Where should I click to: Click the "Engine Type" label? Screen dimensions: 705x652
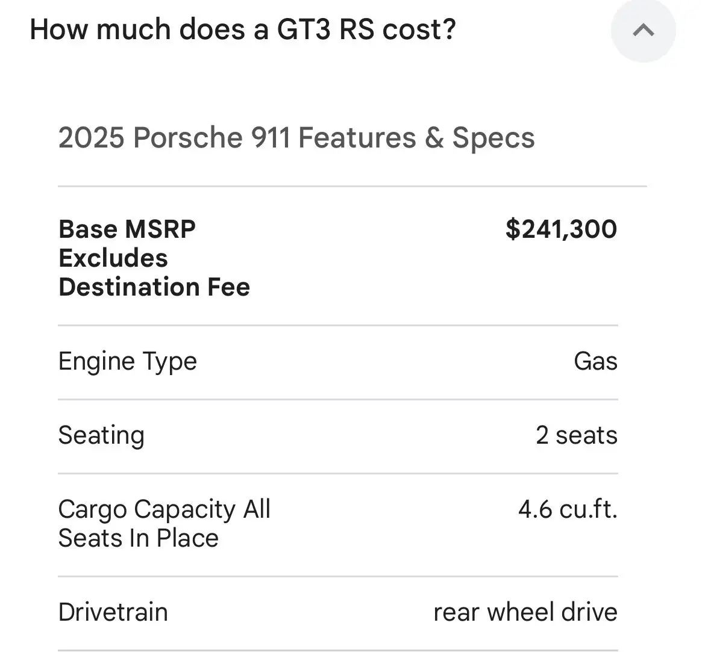click(x=128, y=362)
